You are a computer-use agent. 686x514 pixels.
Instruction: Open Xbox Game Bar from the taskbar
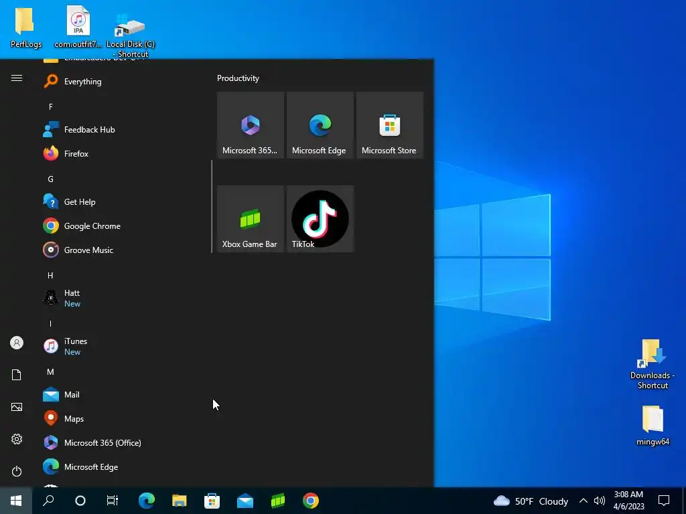(278, 501)
